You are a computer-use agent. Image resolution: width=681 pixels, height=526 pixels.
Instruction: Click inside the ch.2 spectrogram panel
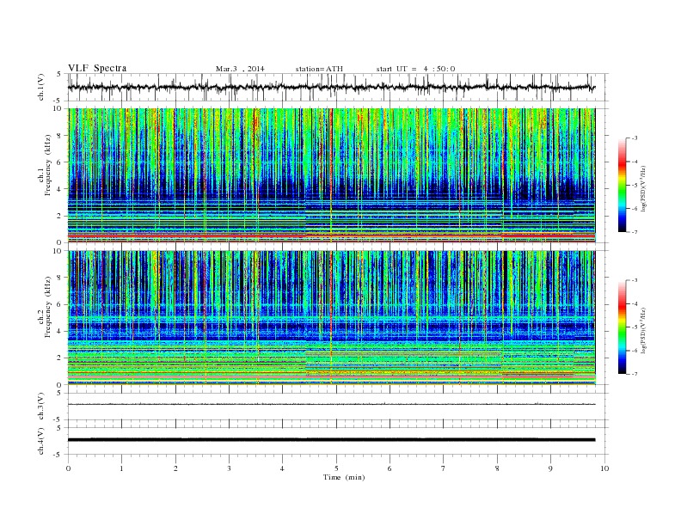coord(332,318)
